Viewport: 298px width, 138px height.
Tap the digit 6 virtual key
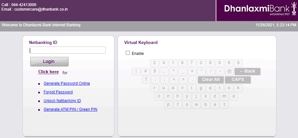pos(182,63)
